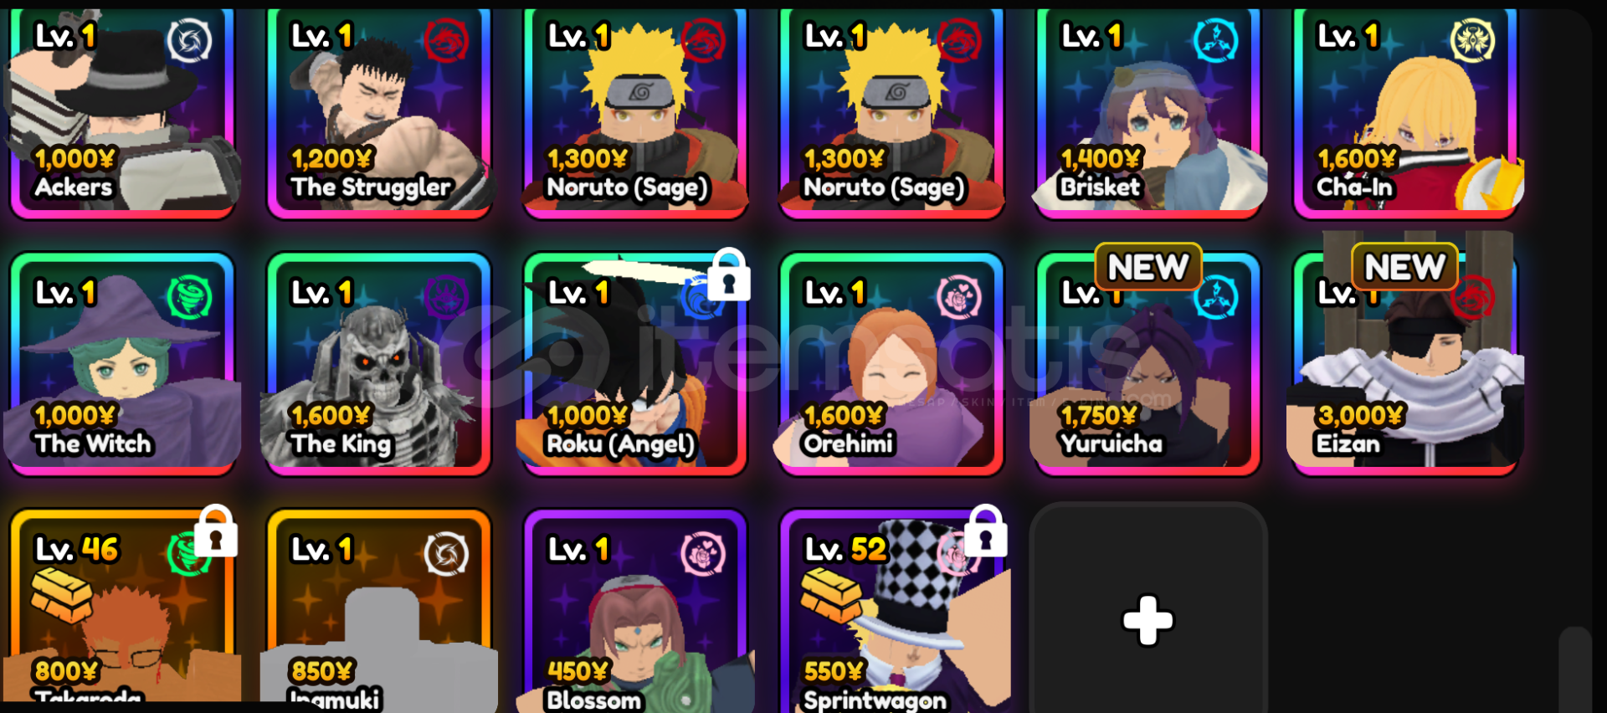Click the white swirl icon on Ackers card
Screen dimensions: 1607x713
pos(189,40)
